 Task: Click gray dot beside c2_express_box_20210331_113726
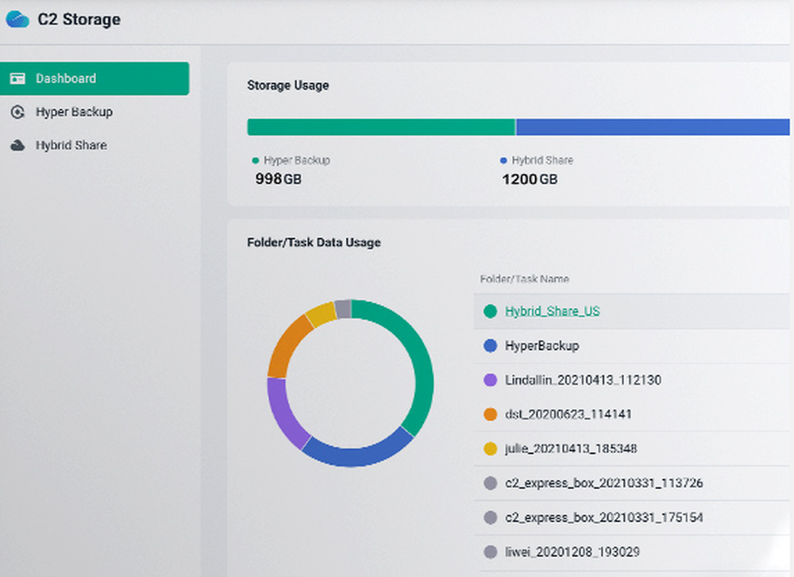[490, 483]
